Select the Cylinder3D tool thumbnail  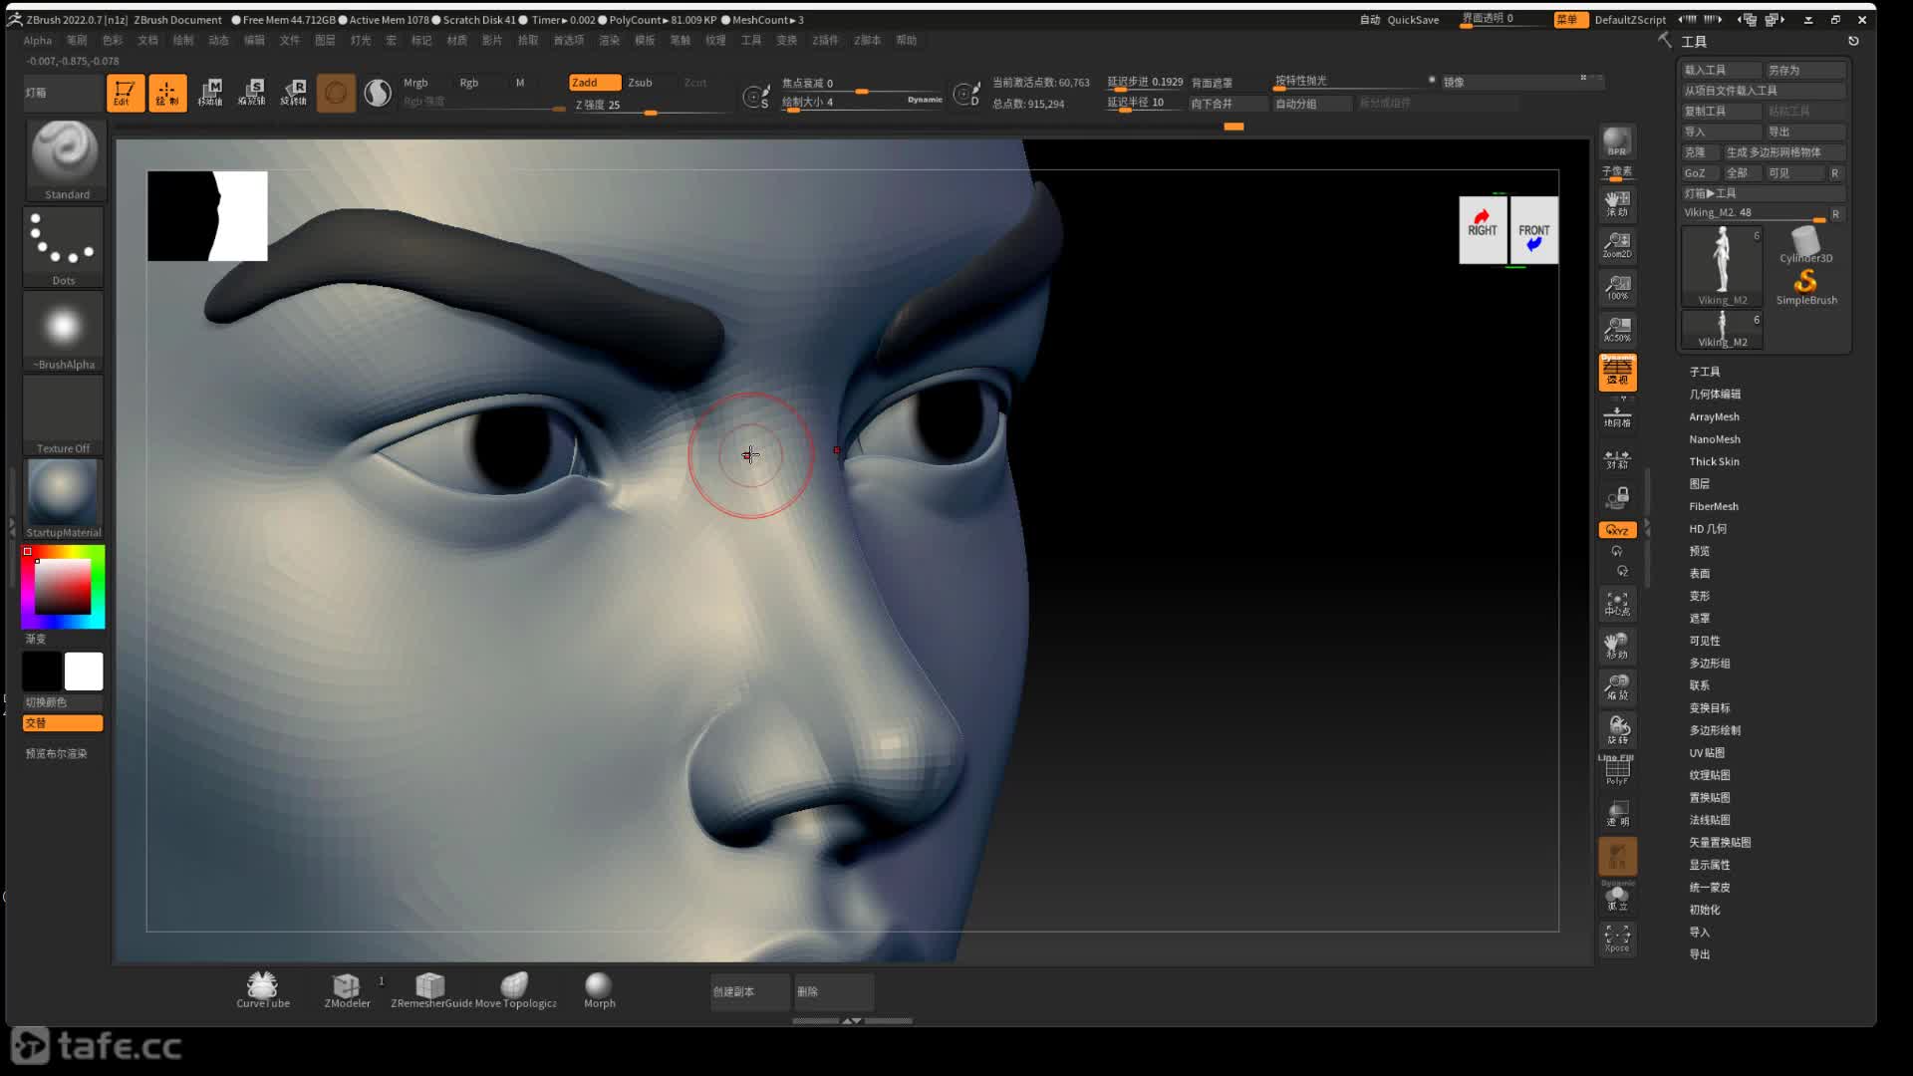pos(1805,244)
